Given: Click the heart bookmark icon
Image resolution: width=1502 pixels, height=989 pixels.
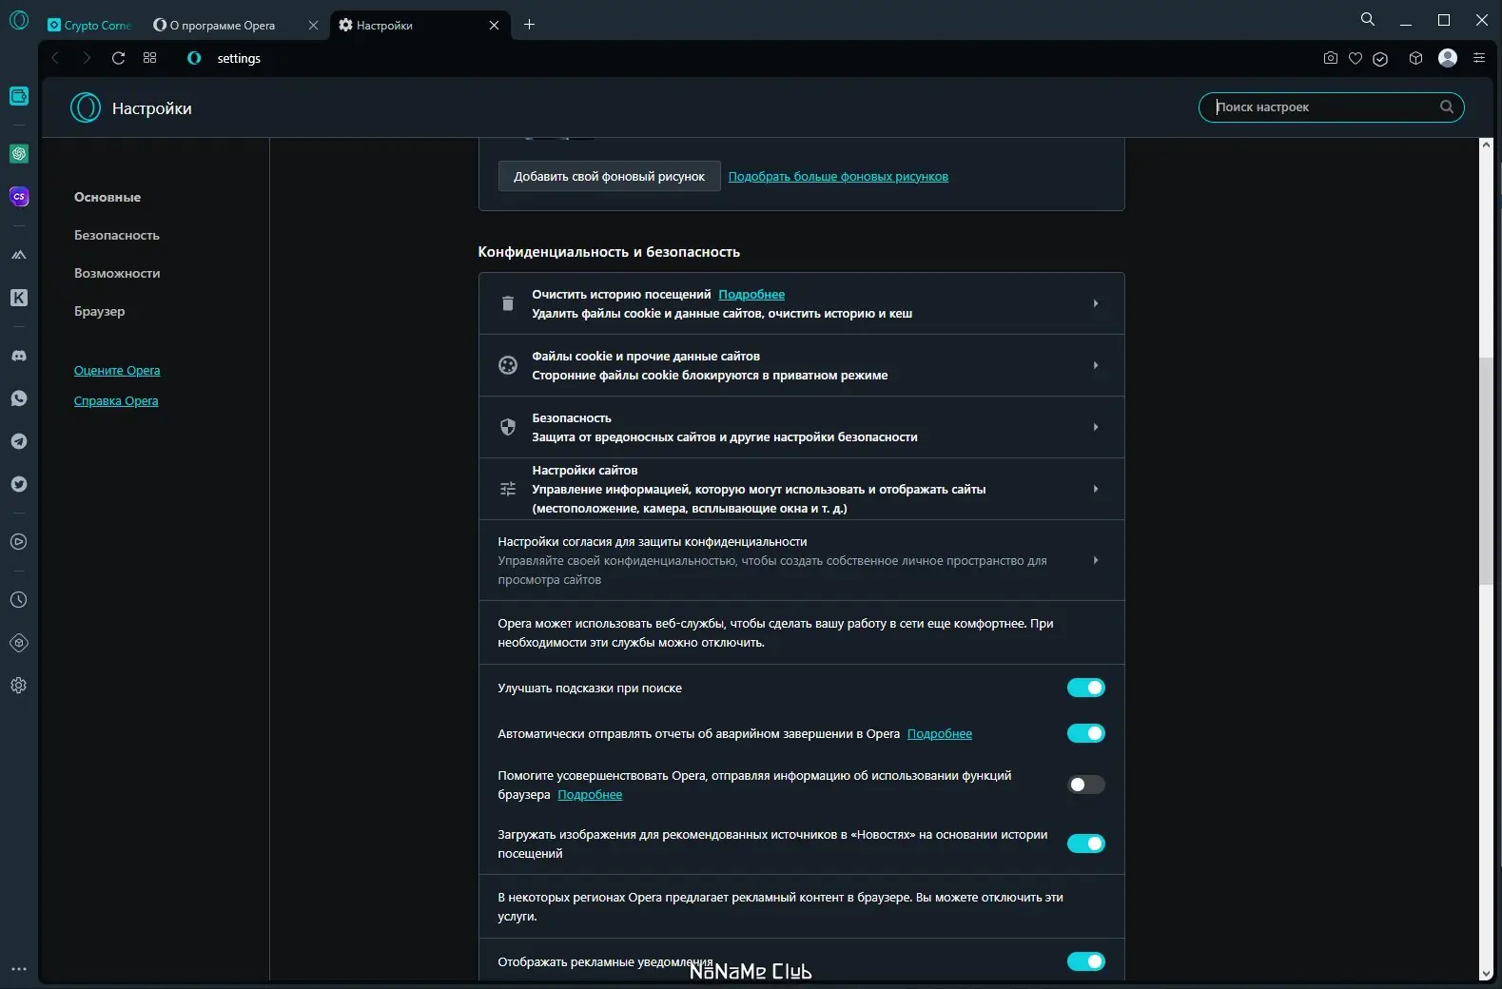Looking at the screenshot, I should coord(1356,58).
